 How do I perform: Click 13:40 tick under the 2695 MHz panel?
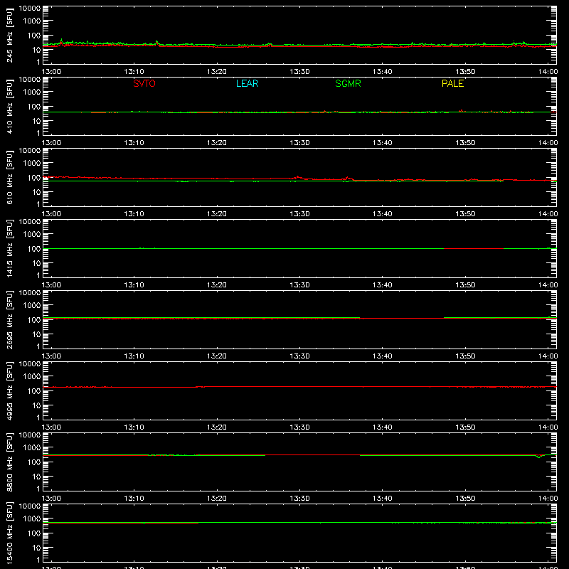click(383, 356)
